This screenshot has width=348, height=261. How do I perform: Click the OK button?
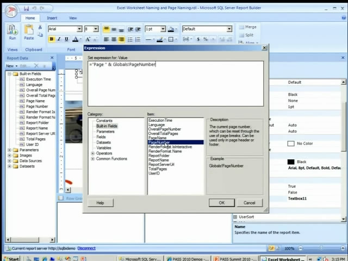point(221,203)
